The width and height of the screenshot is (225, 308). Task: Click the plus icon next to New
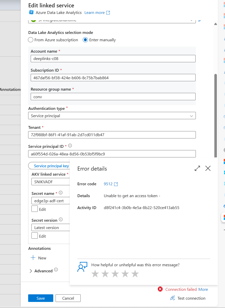[x=33, y=258]
